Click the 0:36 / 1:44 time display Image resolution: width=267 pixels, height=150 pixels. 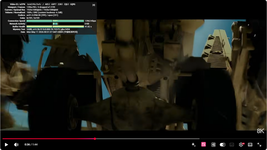coord(31,145)
